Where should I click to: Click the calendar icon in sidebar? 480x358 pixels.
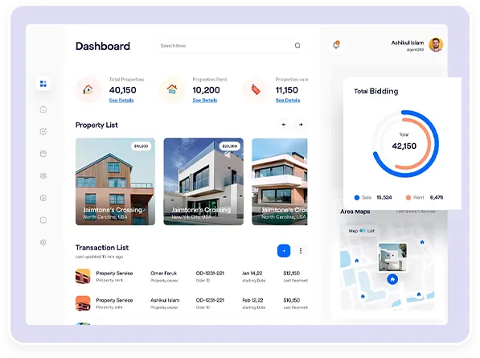pyautogui.click(x=43, y=154)
